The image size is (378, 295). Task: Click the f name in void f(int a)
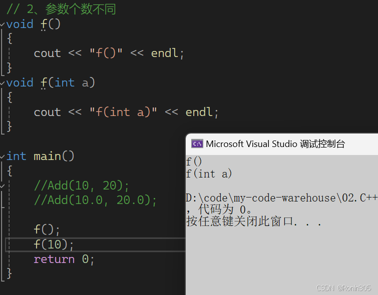click(44, 83)
